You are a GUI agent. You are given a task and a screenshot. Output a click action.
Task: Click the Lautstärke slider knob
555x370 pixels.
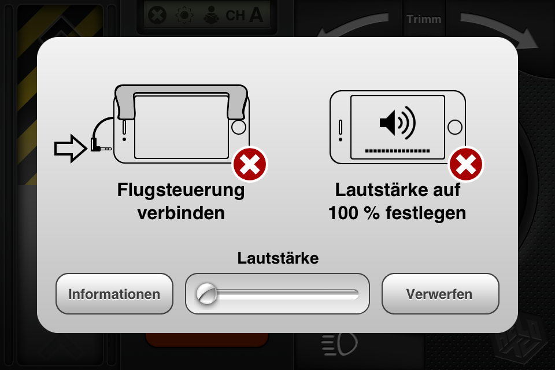click(x=206, y=294)
